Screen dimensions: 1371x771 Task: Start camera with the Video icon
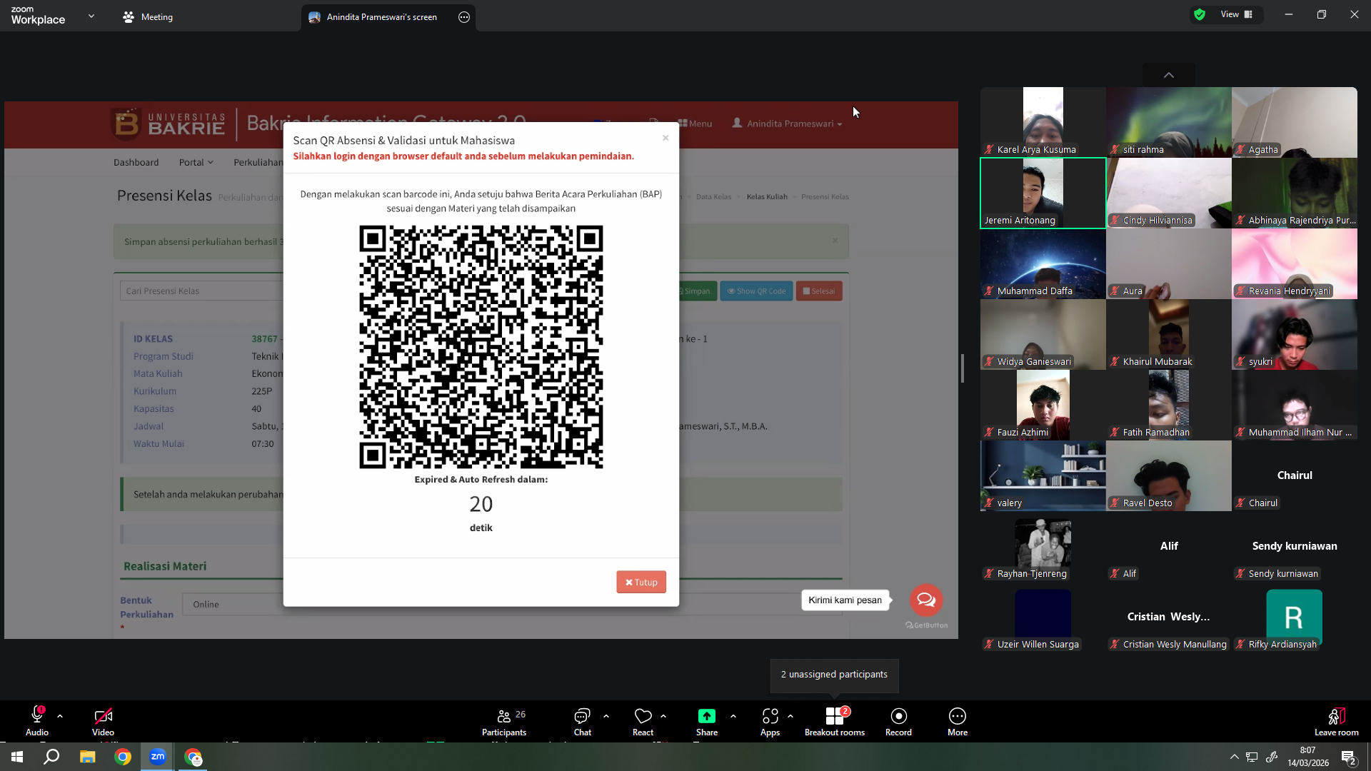tap(103, 716)
